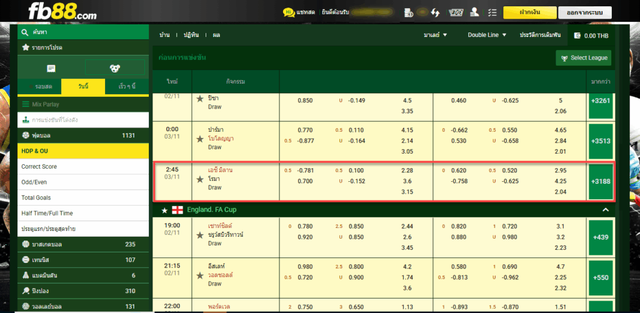Viewport: 640px width, 313px height.
Task: Favorite the Pisa match star
Action: tap(200, 98)
